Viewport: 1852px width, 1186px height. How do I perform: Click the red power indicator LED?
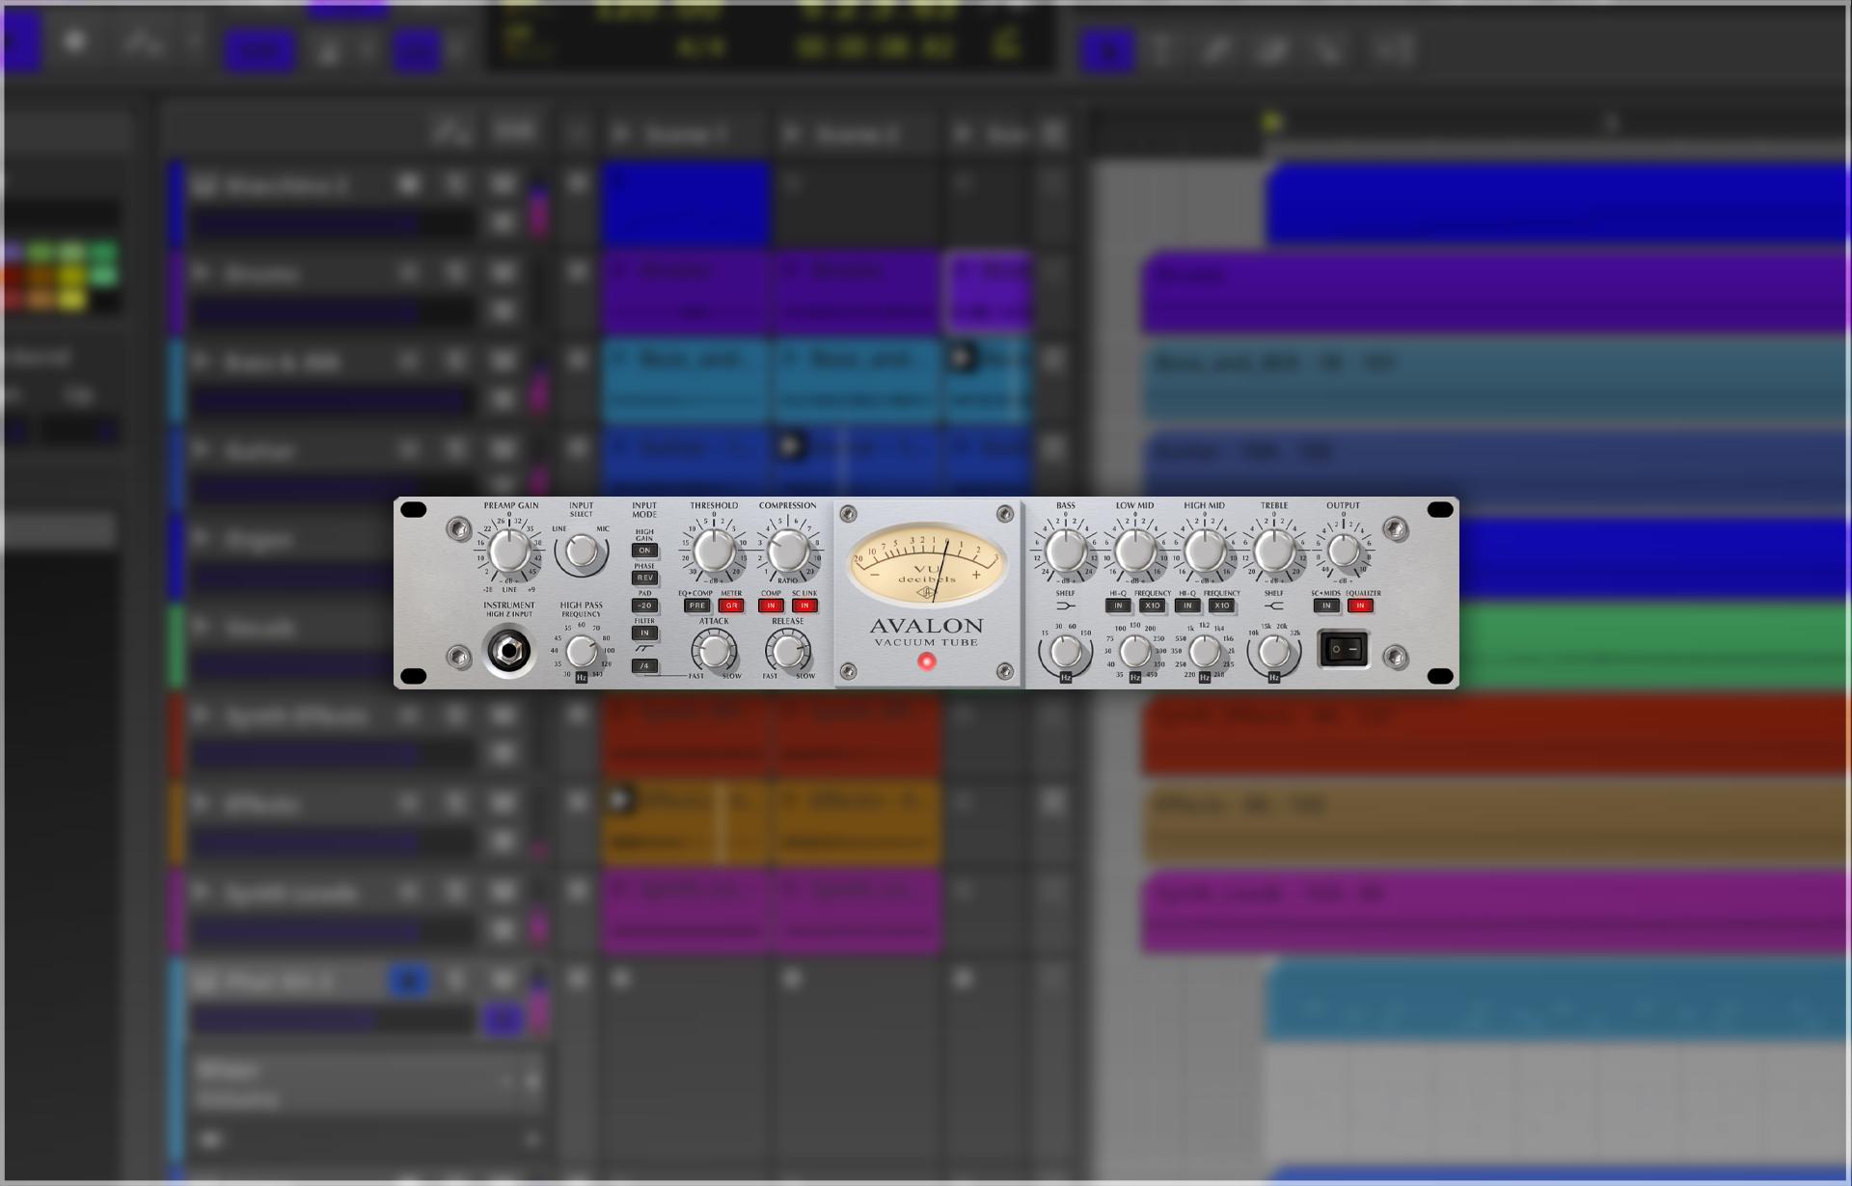(x=927, y=661)
